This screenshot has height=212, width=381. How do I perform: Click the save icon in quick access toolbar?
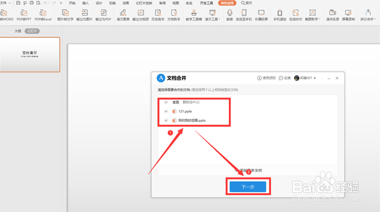click(18, 3)
